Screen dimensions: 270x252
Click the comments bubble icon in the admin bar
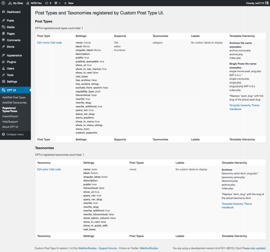point(55,3)
